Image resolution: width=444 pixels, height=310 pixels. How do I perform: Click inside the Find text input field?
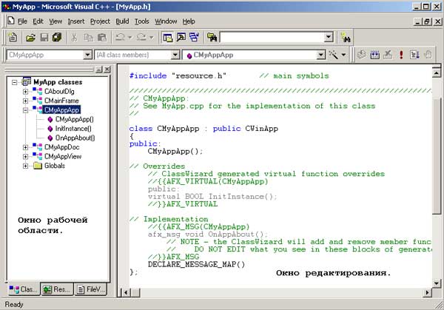point(272,37)
